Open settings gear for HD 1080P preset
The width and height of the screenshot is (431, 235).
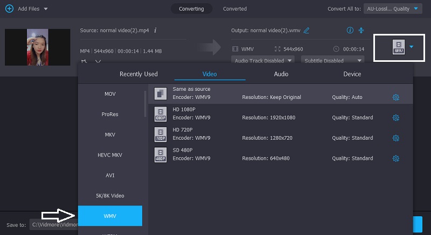(396, 118)
